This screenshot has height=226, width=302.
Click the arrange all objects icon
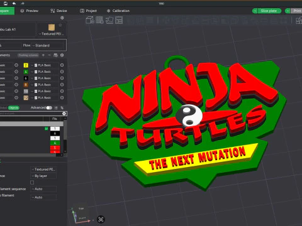point(119,20)
